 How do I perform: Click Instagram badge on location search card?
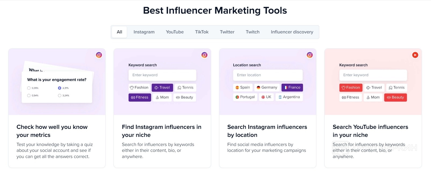coord(310,55)
